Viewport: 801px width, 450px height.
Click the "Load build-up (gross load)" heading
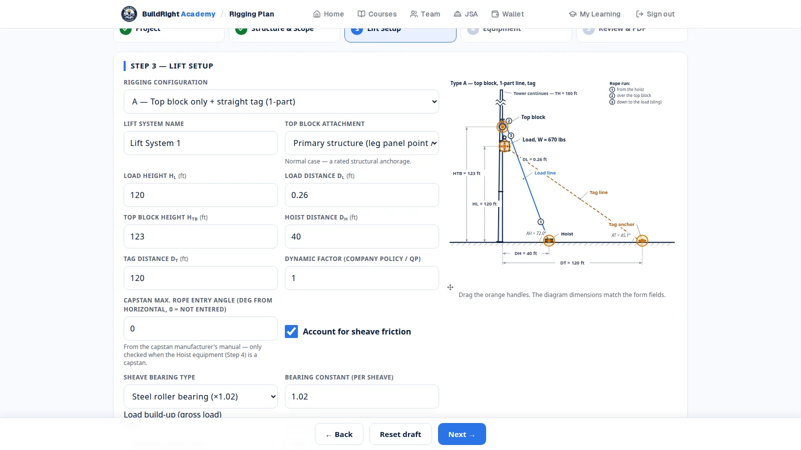(173, 414)
